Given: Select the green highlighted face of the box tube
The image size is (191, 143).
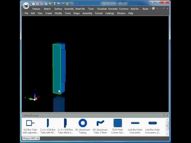Looking at the screenshot, I should pyautogui.click(x=57, y=69).
